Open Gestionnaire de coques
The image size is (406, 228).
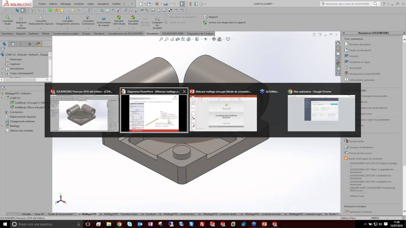click(x=104, y=22)
